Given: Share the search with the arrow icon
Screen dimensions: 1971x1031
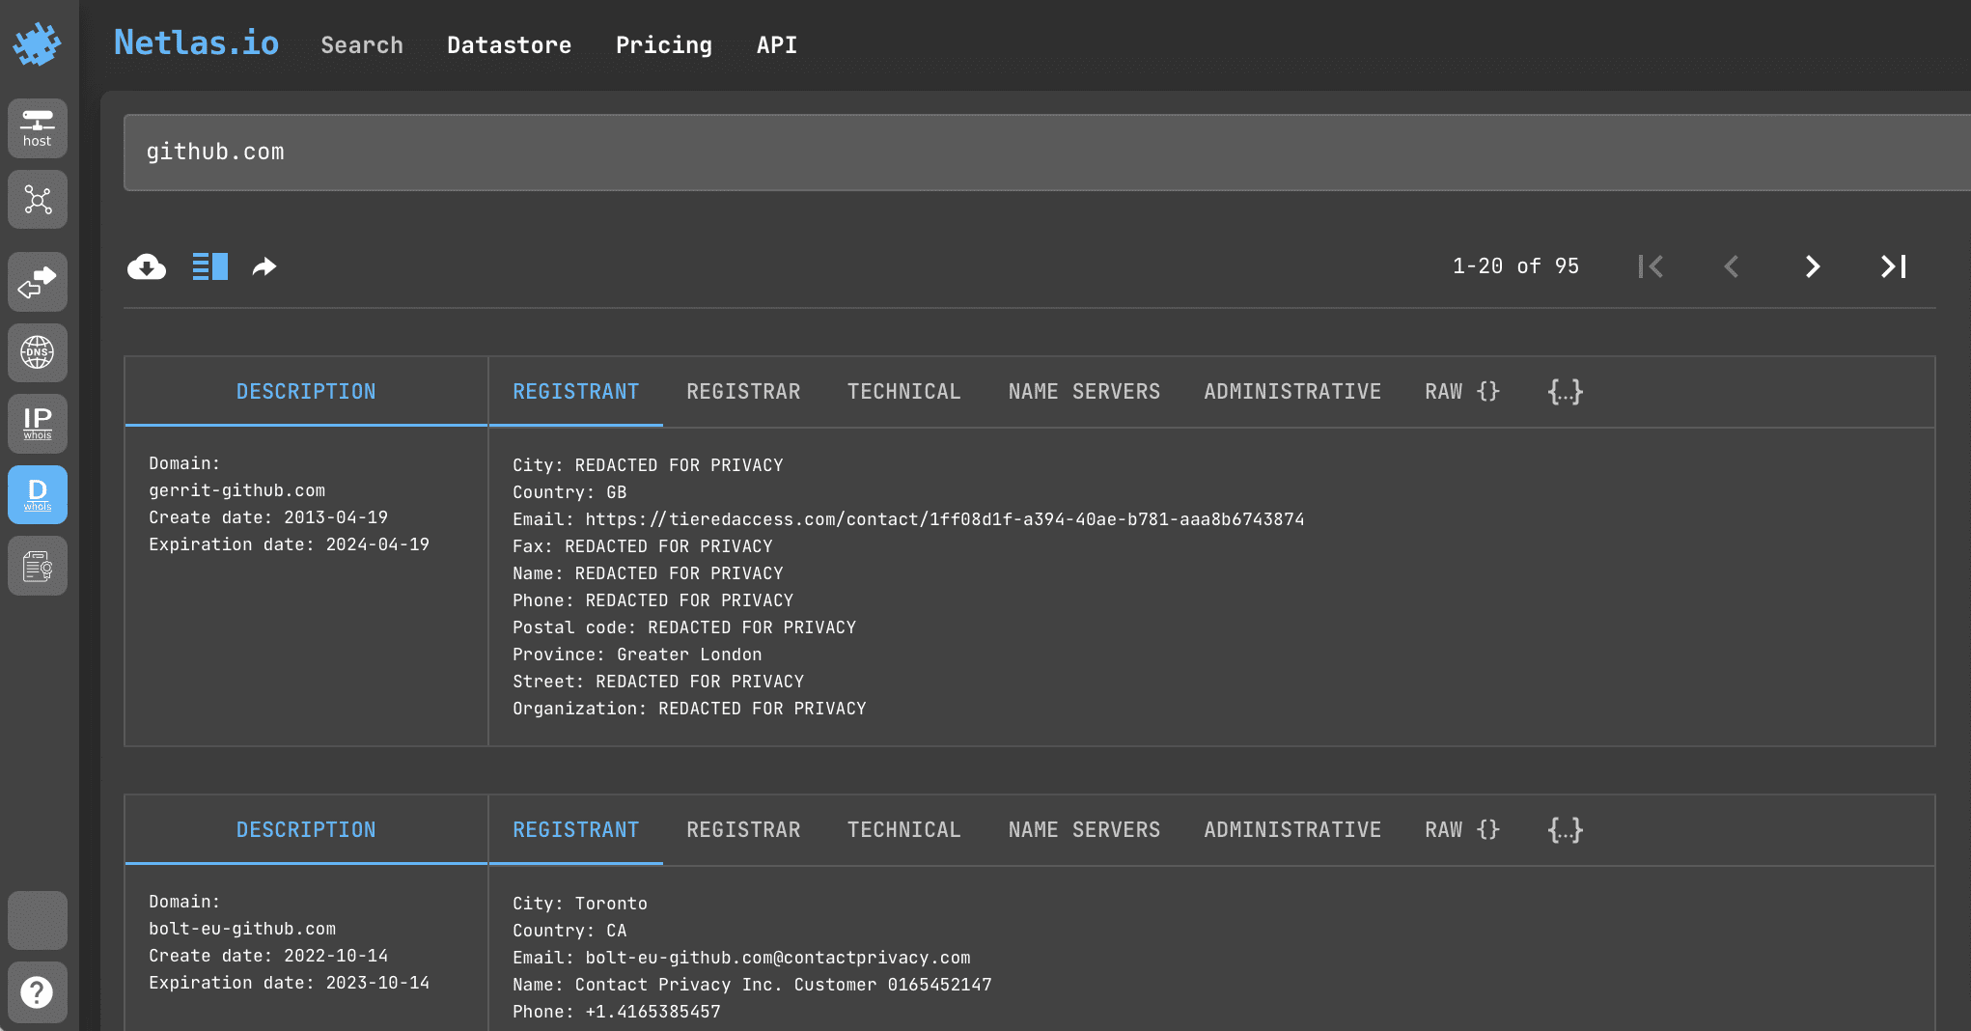Looking at the screenshot, I should point(264,266).
